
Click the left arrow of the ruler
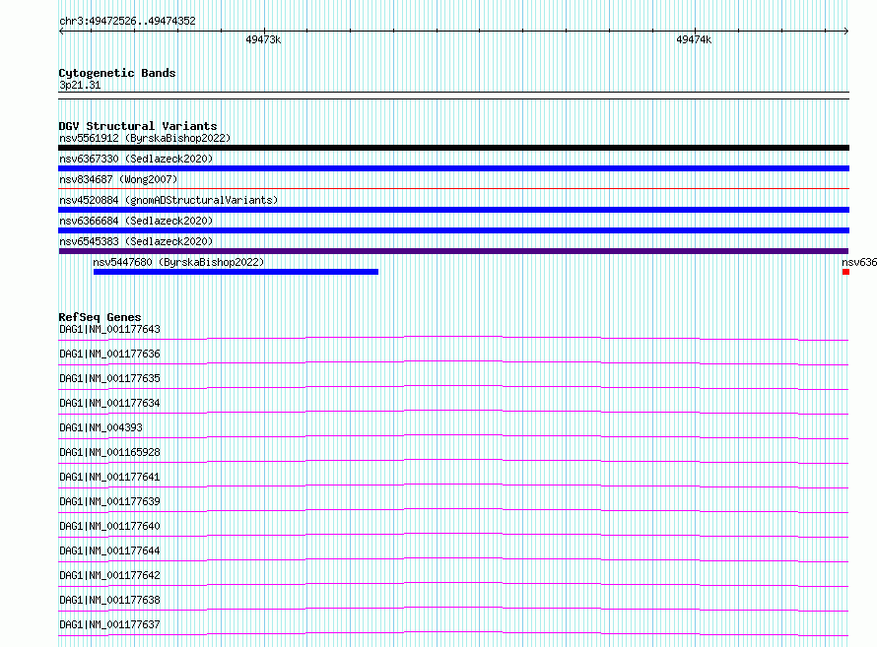[x=61, y=31]
